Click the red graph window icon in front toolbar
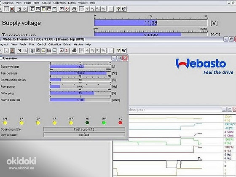This screenshot has width=236, height=177. click(x=49, y=51)
